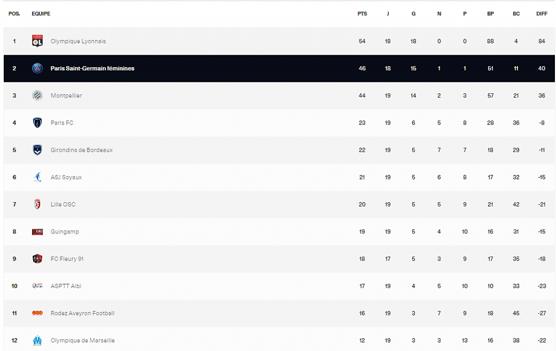Click the ASJ Soyaux logo
556x351 pixels.
click(x=37, y=177)
